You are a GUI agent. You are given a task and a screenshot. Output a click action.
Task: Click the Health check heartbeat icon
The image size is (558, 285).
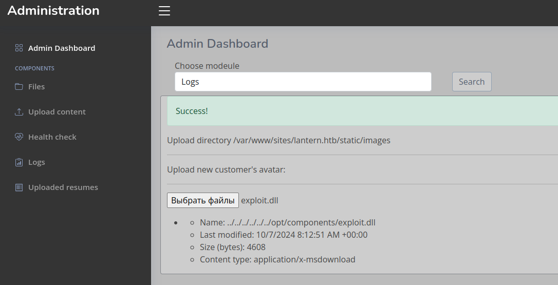19,137
